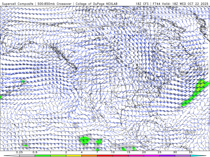Screen dimensions: 210x157
Task: Select light purple 30–35 color bar segment
Action: (183, 156)
